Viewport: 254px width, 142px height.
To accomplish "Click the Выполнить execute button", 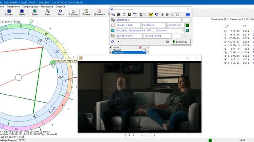I will [x=181, y=42].
